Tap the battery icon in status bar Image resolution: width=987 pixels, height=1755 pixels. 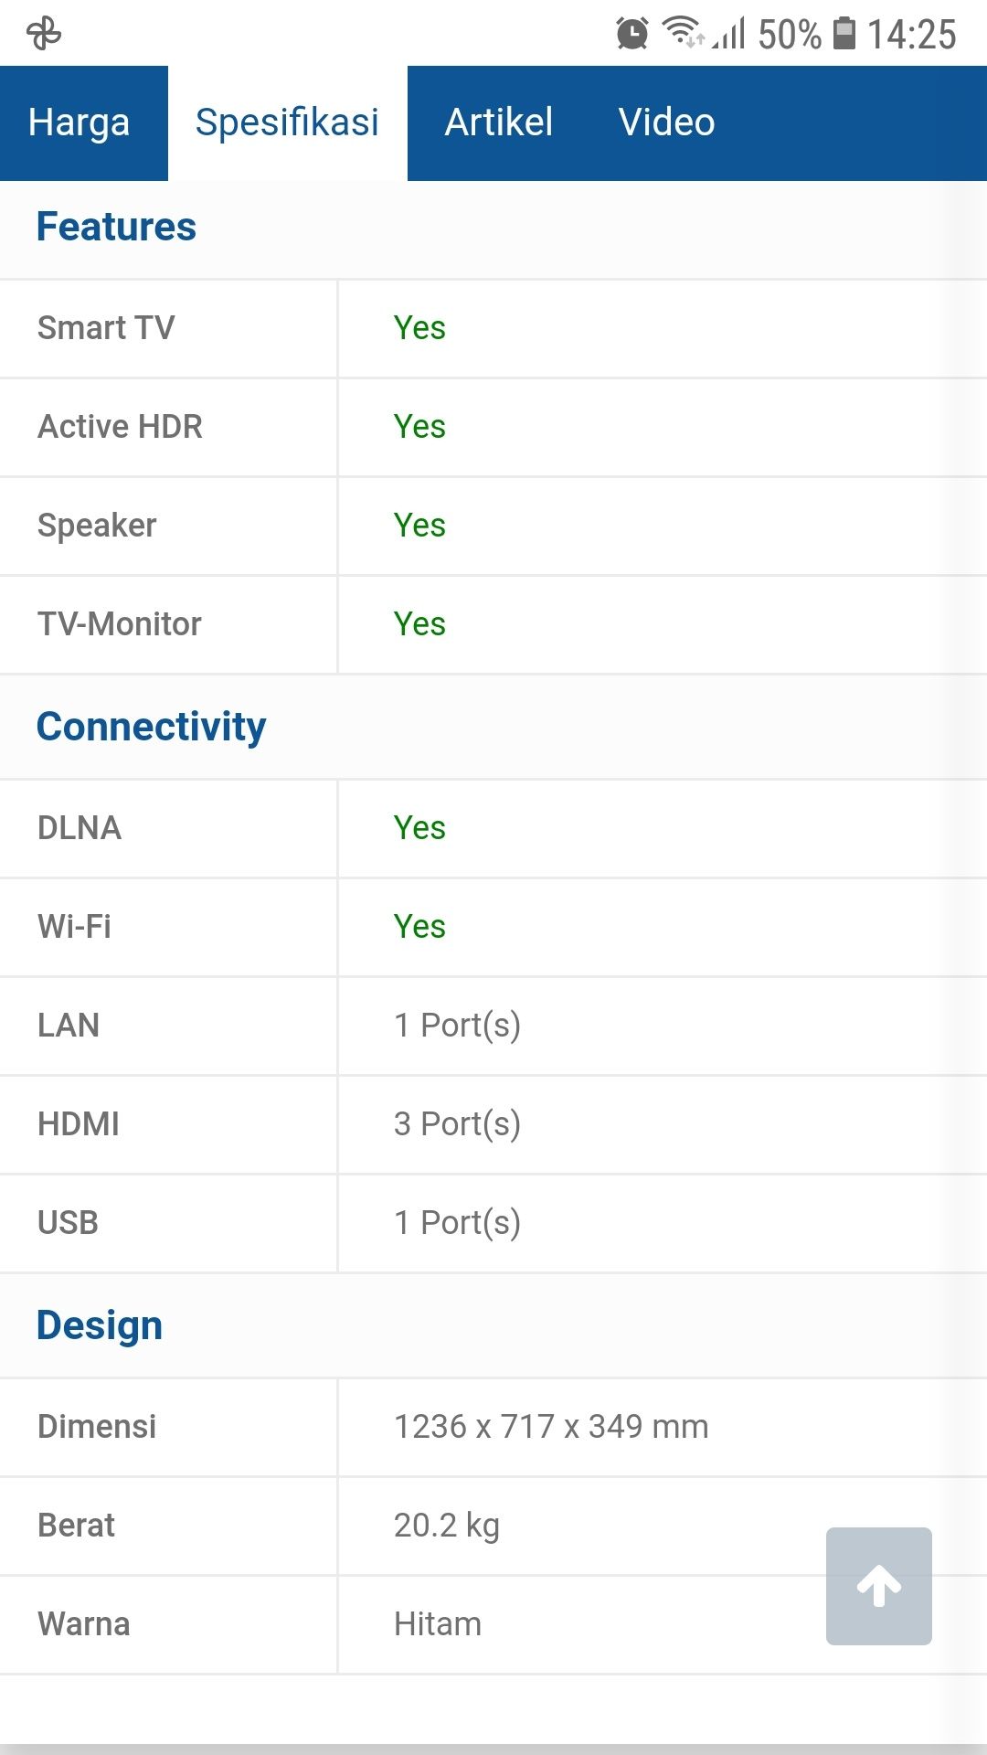pyautogui.click(x=845, y=33)
